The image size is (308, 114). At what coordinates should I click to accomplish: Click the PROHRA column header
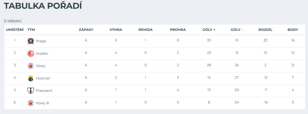pos(178,30)
